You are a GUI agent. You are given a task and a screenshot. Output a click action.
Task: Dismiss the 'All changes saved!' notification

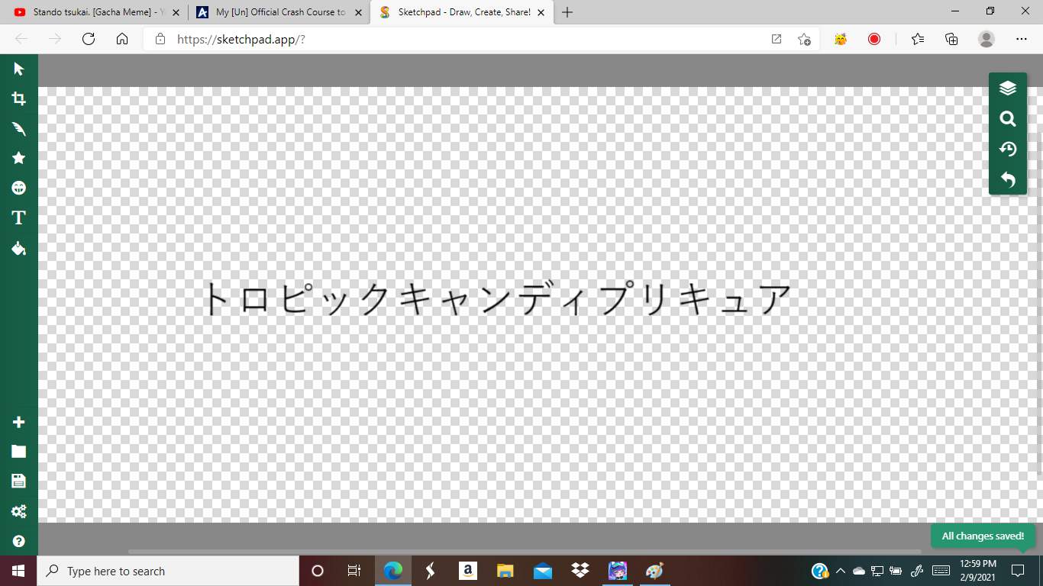click(x=983, y=536)
